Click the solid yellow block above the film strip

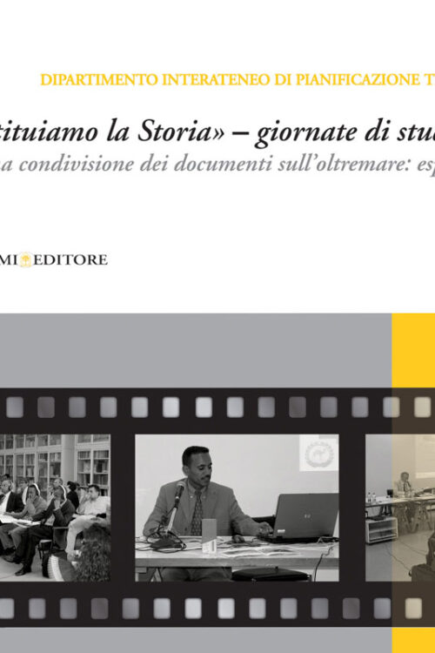tap(413, 350)
